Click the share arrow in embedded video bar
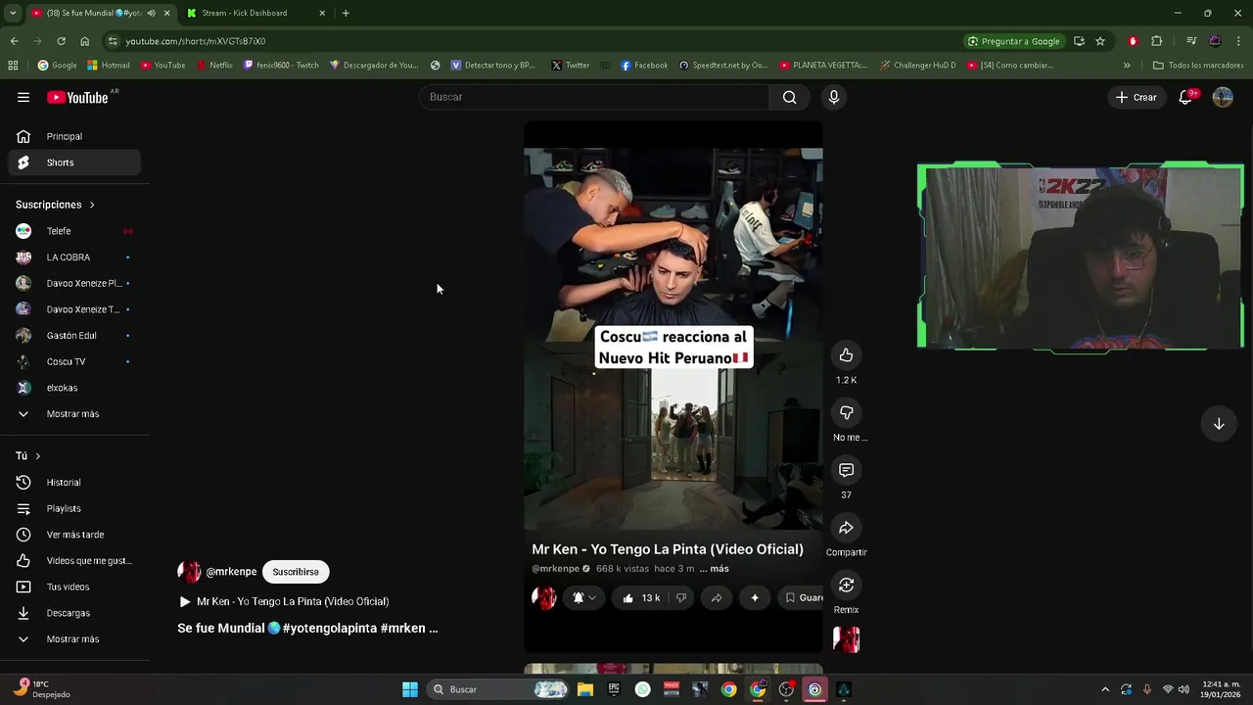 click(717, 598)
